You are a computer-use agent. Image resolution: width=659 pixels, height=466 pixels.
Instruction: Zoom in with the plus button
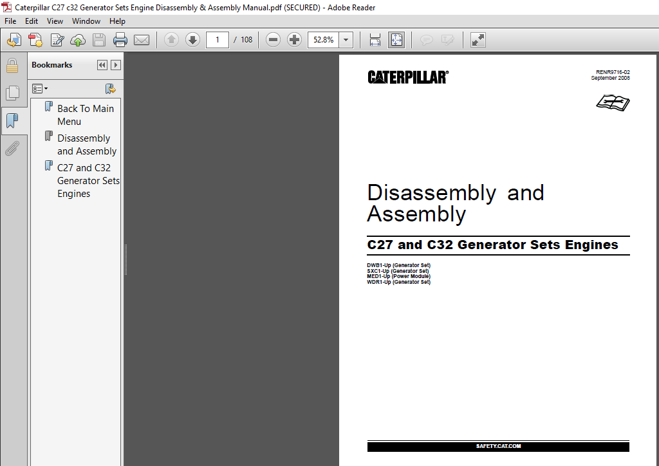(294, 40)
